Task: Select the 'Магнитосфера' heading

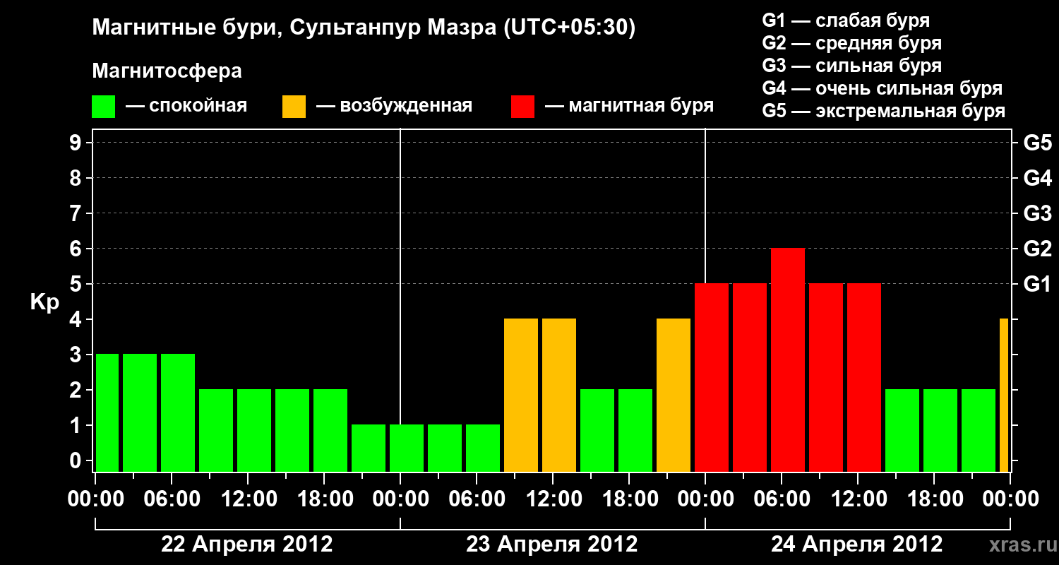Action: [x=167, y=71]
